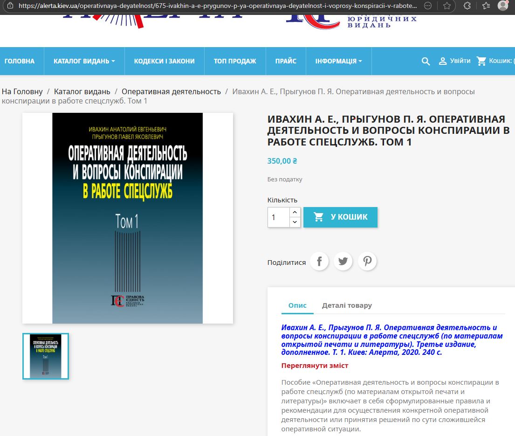Add book to cart with У кошик
Viewport: 515px width, 436px height.
(x=340, y=217)
